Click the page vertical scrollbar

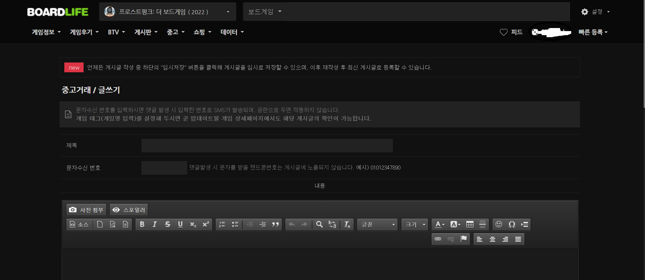pos(644,54)
